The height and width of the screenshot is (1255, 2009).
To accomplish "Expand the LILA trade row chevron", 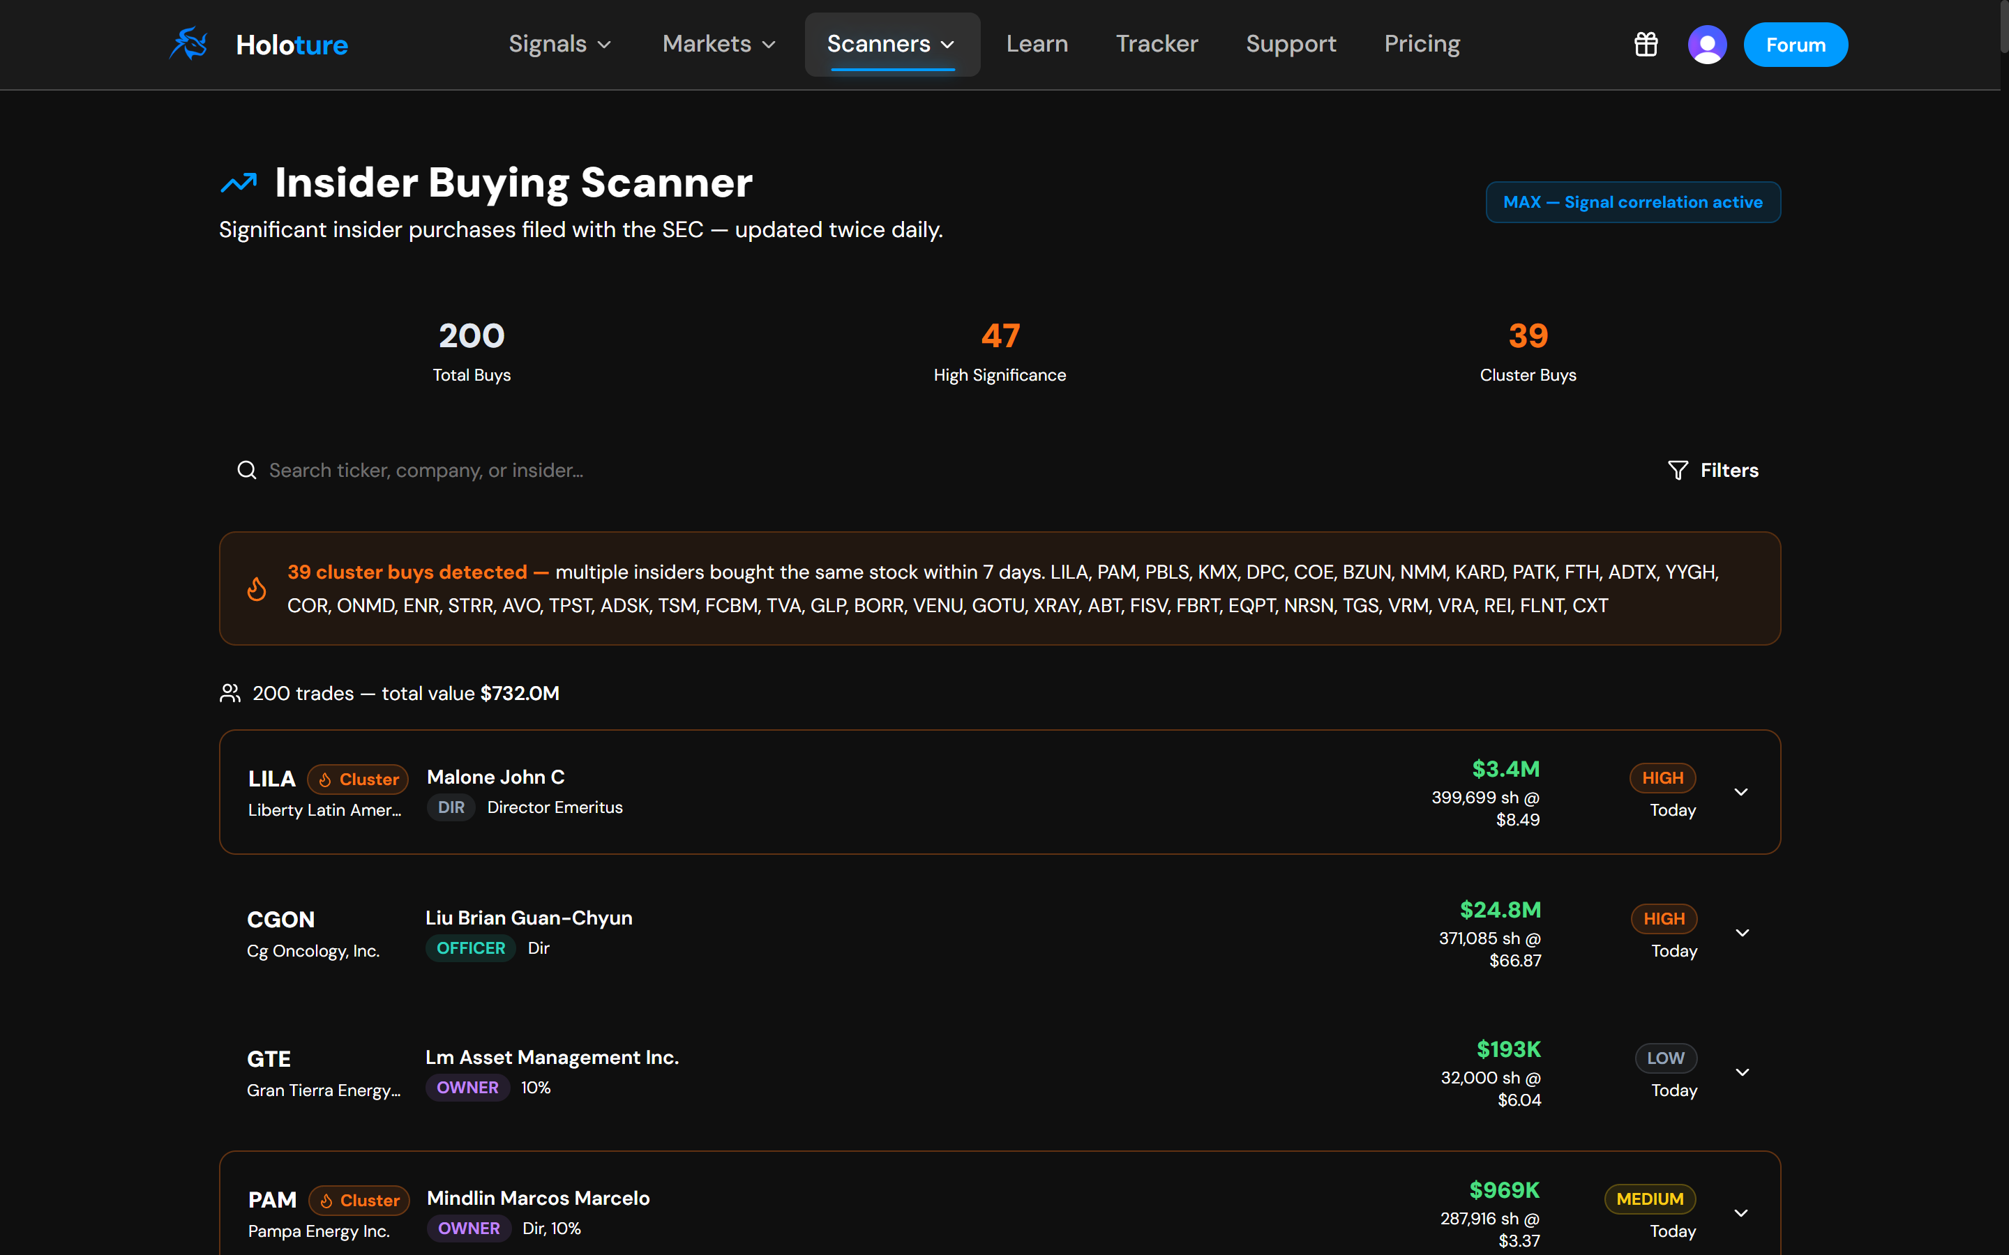I will tap(1741, 792).
